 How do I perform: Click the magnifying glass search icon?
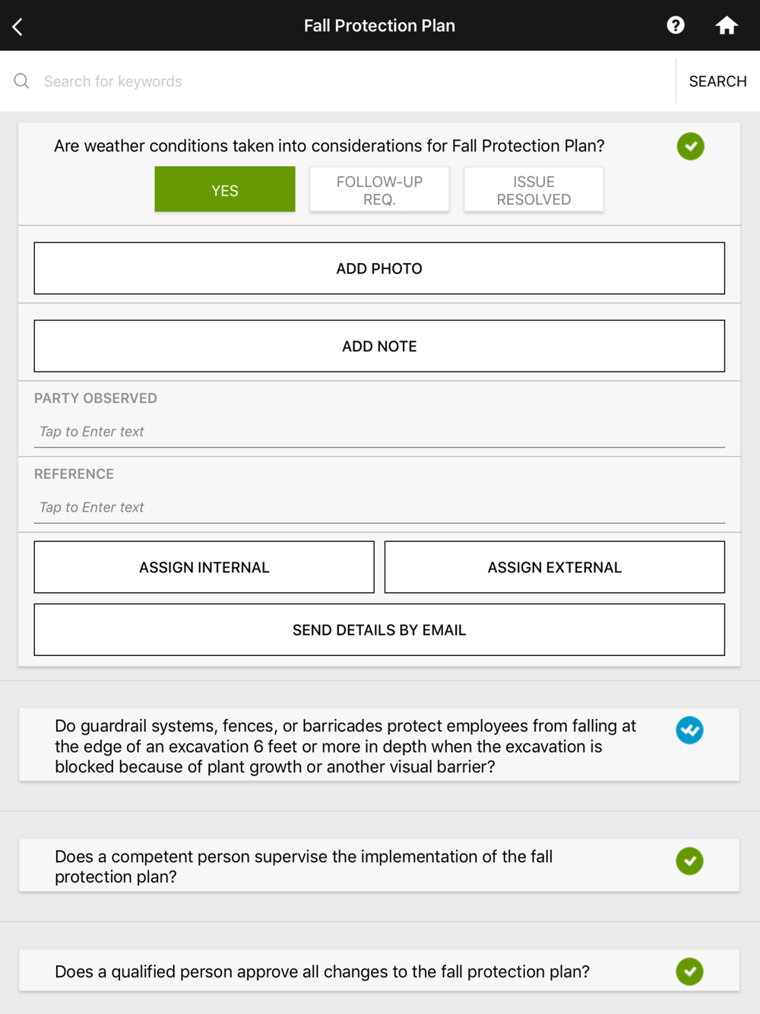[22, 81]
